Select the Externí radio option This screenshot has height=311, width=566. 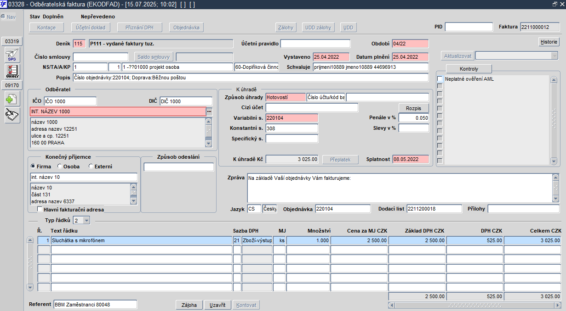[91, 167]
